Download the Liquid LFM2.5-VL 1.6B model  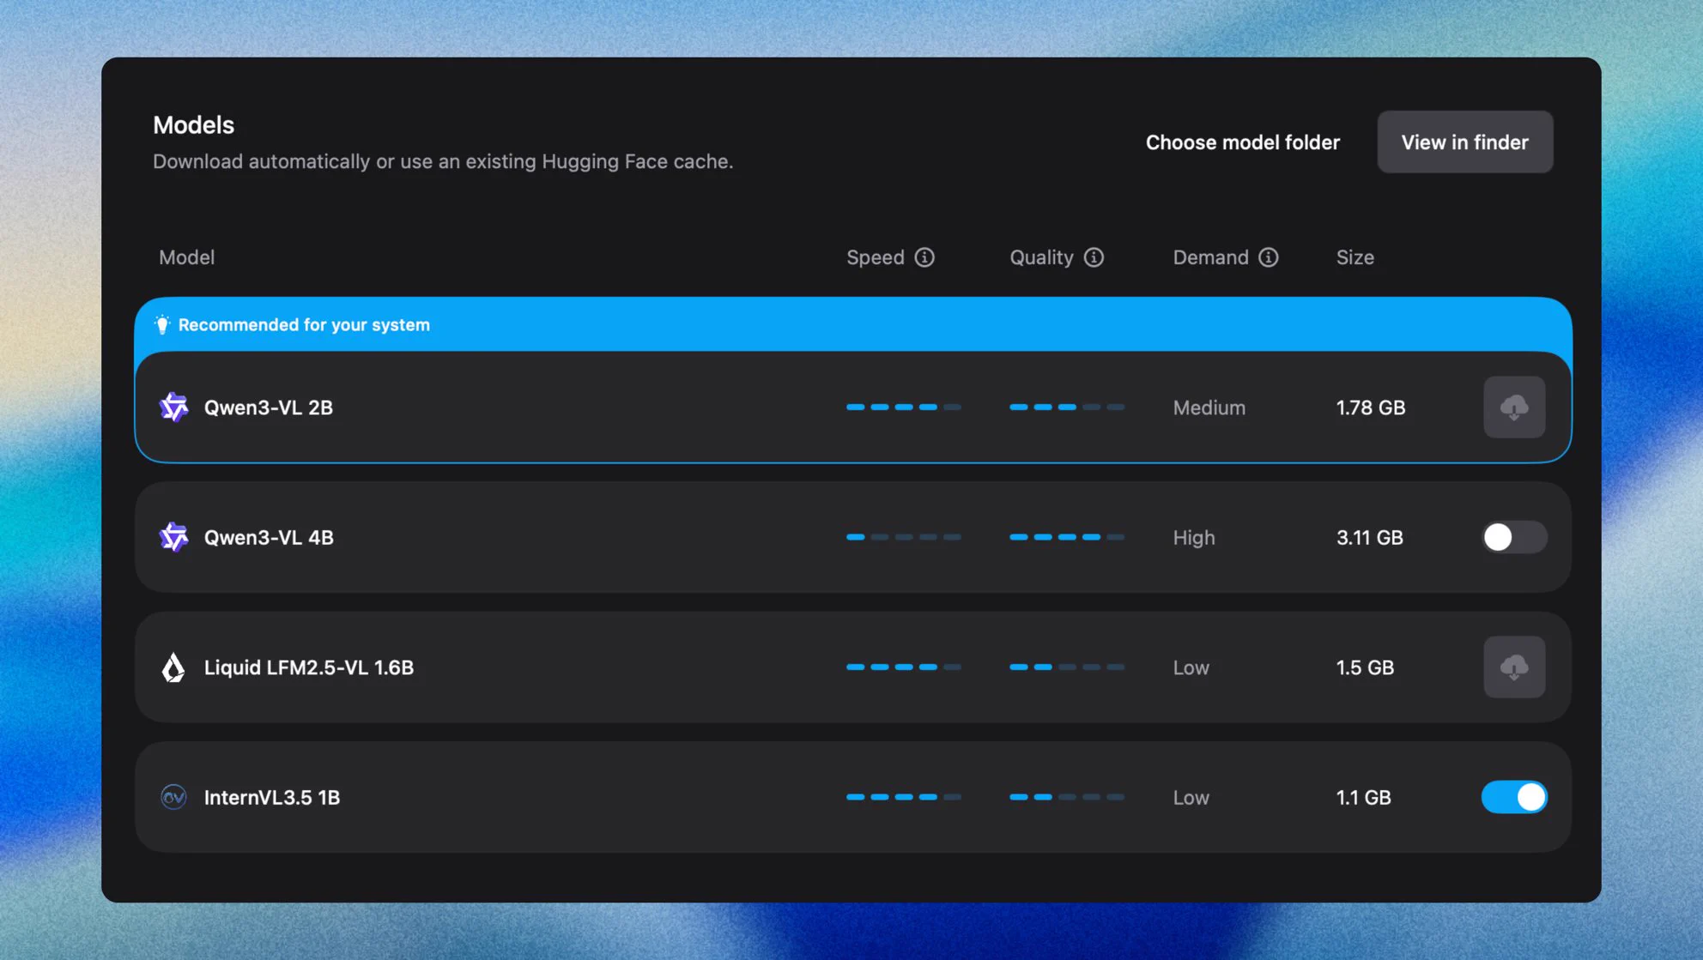pyautogui.click(x=1514, y=667)
